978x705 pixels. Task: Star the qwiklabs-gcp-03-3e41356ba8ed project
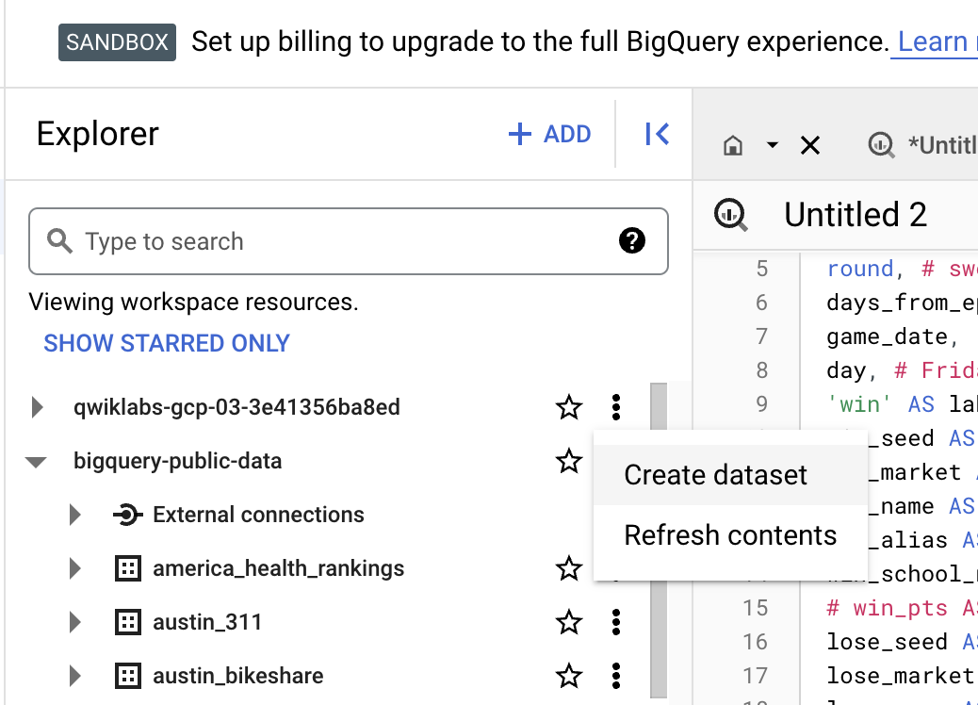(x=569, y=407)
